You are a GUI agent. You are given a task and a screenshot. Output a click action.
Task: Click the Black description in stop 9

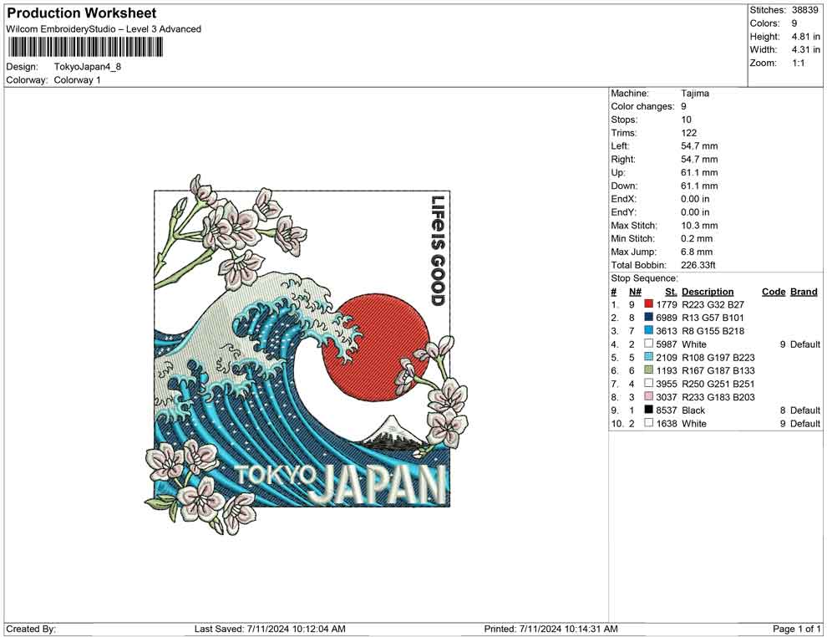point(693,410)
